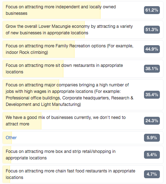Image resolution: width=166 pixels, height=184 pixels.
Task: Click the 35.4% percentage badge
Action: click(x=152, y=95)
